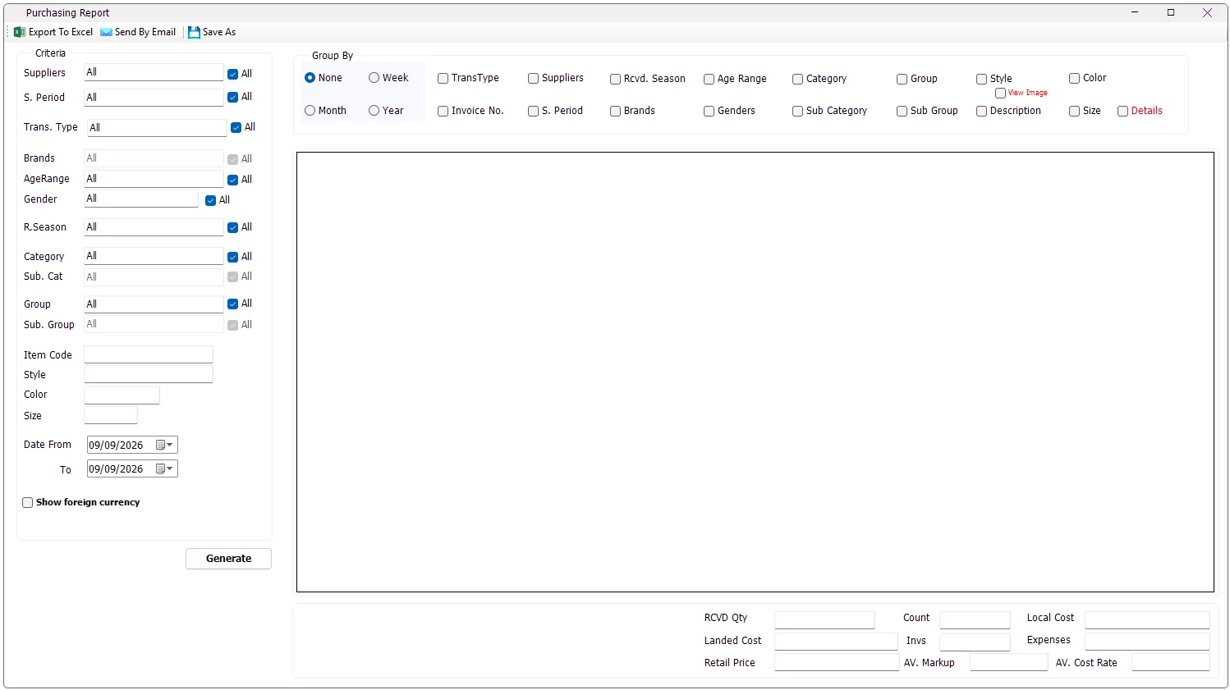Check the Category group-by checkbox
This screenshot has height=690, width=1230.
[797, 80]
